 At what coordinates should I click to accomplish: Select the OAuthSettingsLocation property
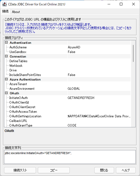click(25, 116)
